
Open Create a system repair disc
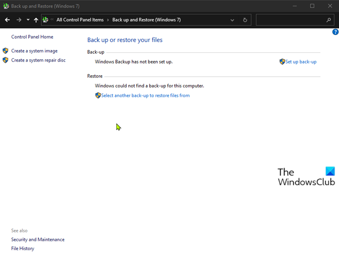tap(38, 60)
